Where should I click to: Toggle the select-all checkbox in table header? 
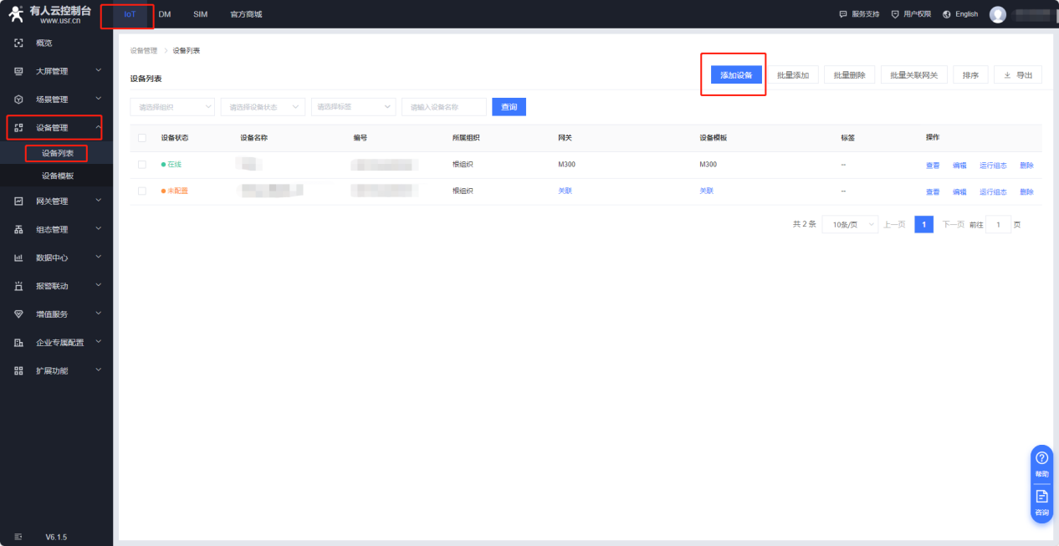coord(141,138)
